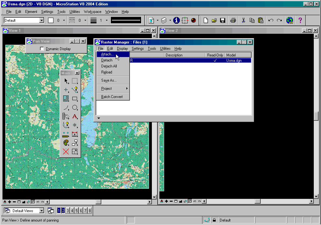
Task: Toggle view number 3 button
Action: (x=68, y=211)
